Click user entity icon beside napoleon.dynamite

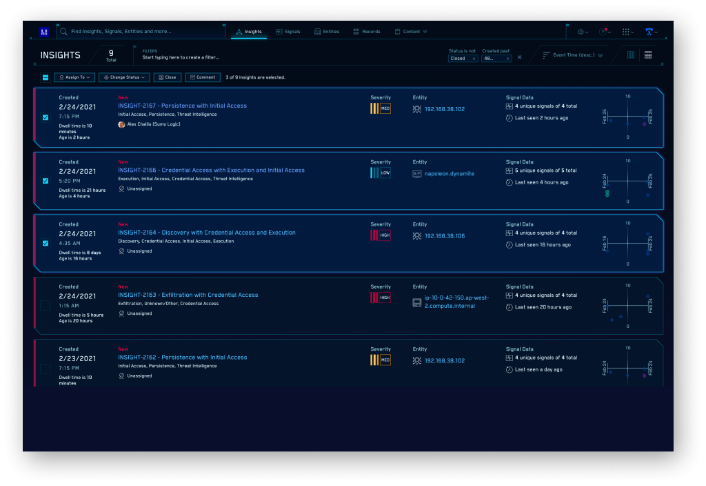[x=417, y=173]
